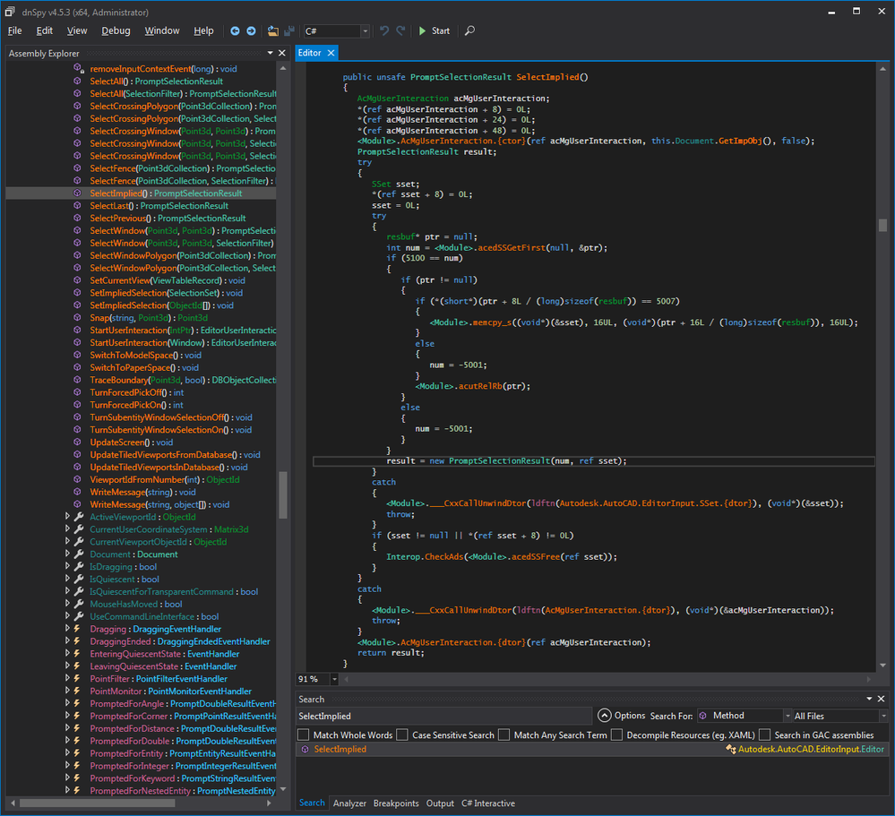Toggle Match Any Search Term checkbox
The width and height of the screenshot is (895, 816).
(x=504, y=735)
